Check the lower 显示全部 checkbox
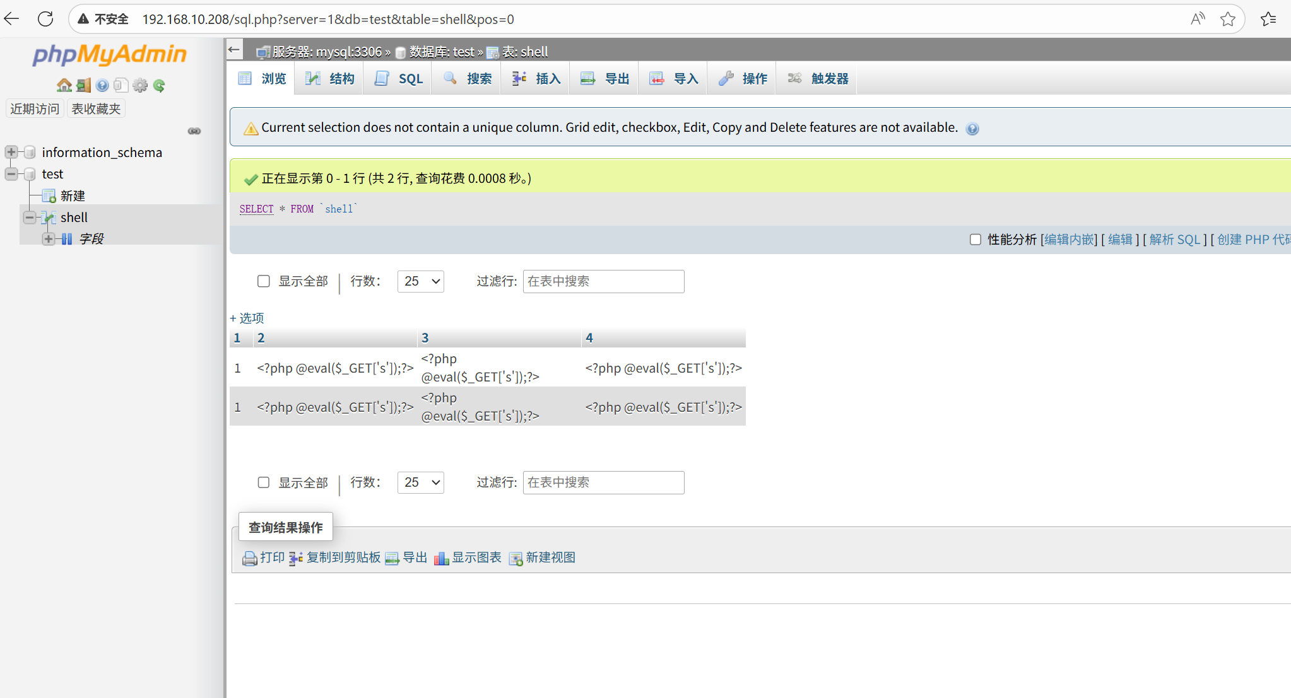Viewport: 1291px width, 698px height. (x=264, y=482)
